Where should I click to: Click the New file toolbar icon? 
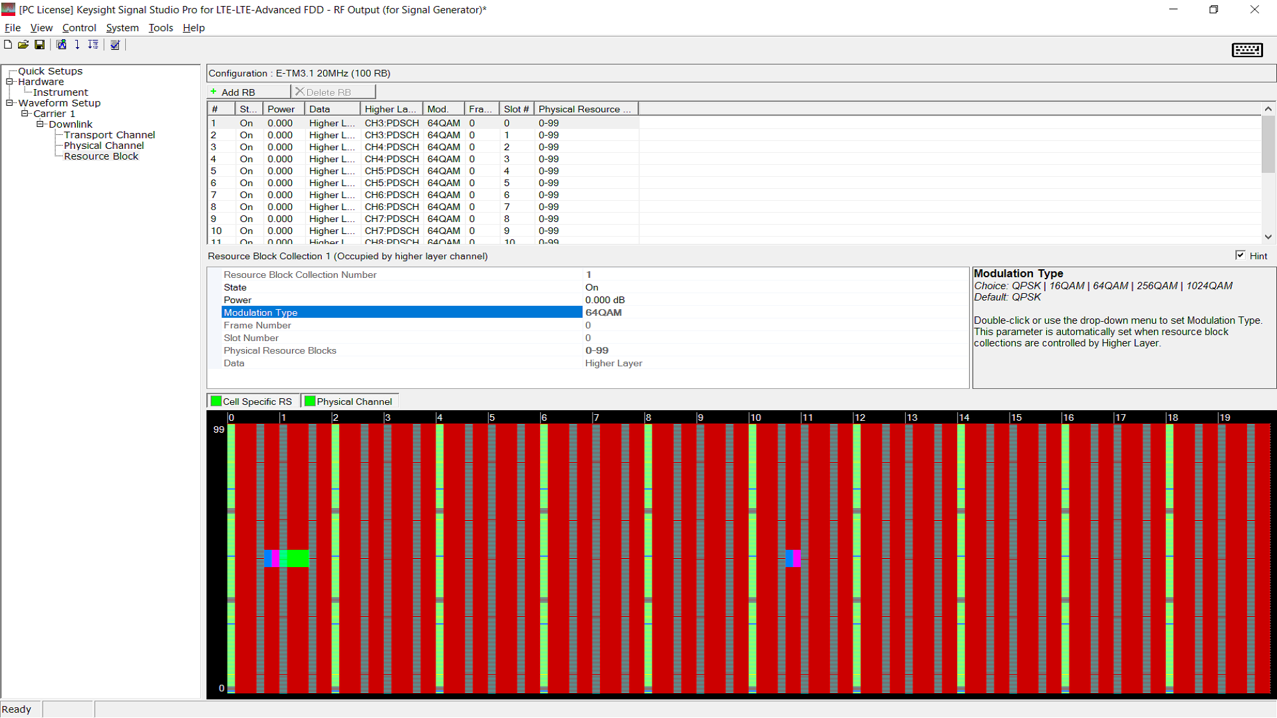pos(8,45)
